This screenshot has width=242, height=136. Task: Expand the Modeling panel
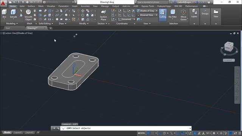(x=12, y=23)
